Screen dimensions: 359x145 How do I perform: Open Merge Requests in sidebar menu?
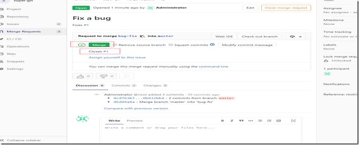pyautogui.click(x=24, y=31)
